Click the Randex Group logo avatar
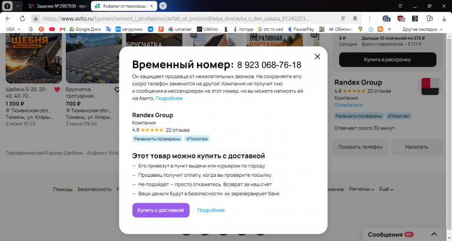452x241 pixels. pos(430,86)
